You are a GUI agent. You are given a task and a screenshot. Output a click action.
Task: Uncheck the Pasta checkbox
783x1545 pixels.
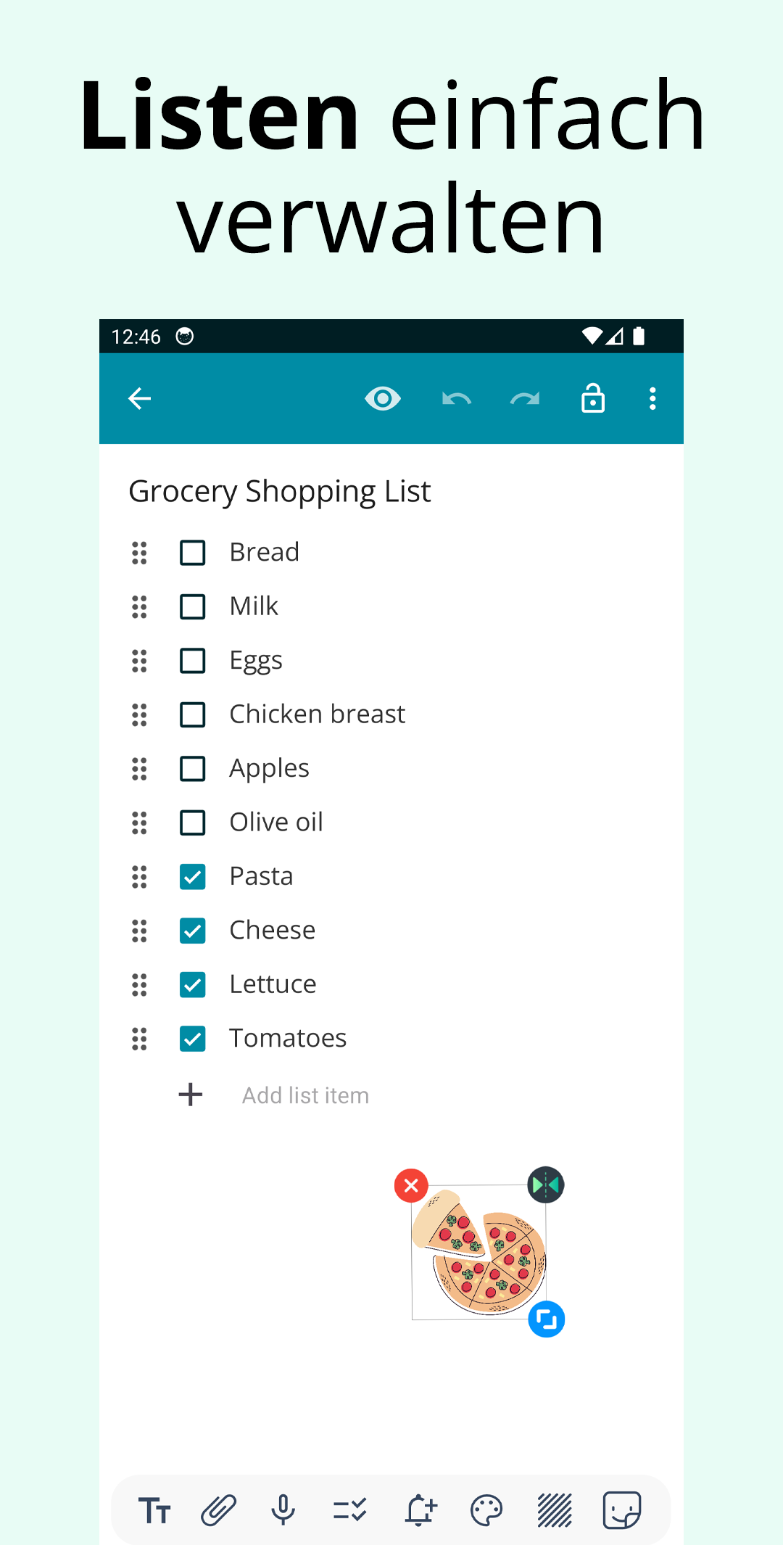pyautogui.click(x=192, y=876)
